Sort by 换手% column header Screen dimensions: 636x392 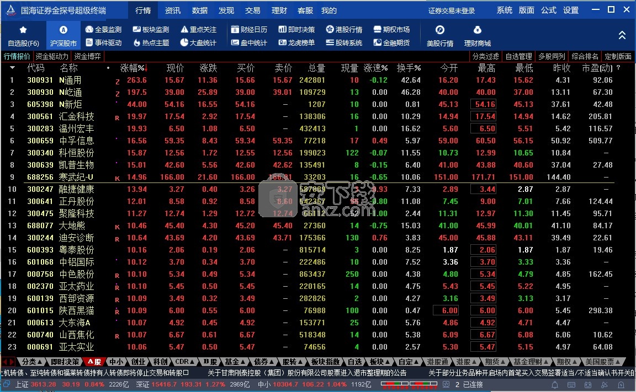click(409, 68)
